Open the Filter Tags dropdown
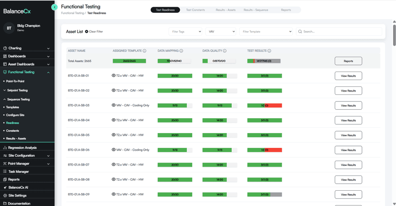Image resolution: width=396 pixels, height=206 pixels. coord(186,31)
